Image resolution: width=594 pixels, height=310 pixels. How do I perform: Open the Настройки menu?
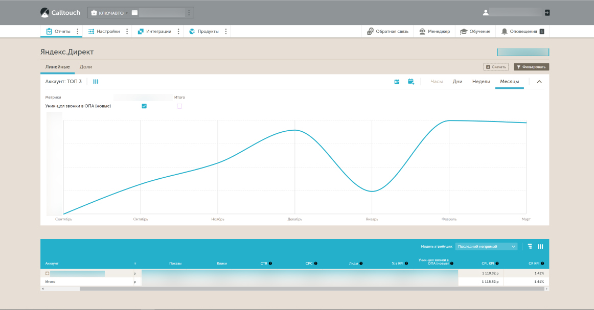tap(104, 32)
